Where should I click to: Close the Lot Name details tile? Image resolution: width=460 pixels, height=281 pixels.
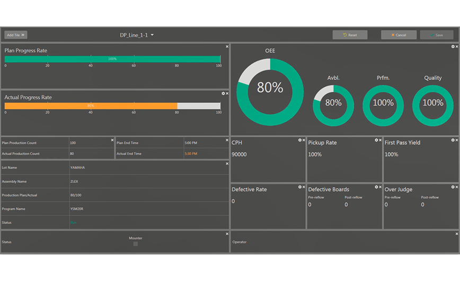[x=227, y=164]
